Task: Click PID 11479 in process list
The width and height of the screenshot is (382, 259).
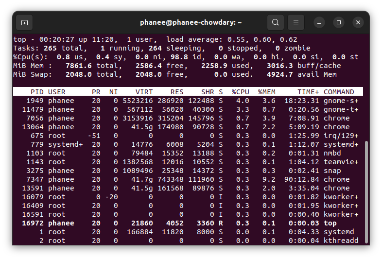Action: pyautogui.click(x=33, y=109)
